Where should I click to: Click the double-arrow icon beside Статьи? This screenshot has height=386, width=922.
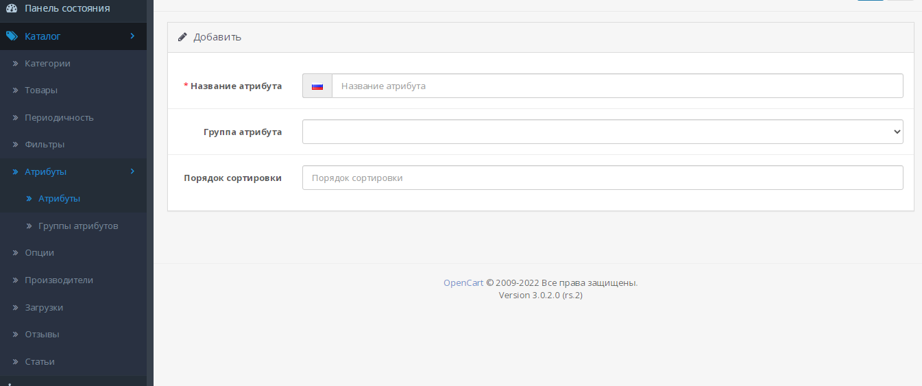16,362
